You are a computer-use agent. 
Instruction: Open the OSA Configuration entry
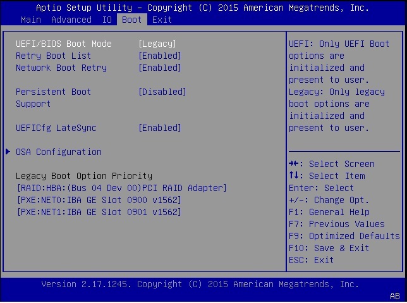59,152
